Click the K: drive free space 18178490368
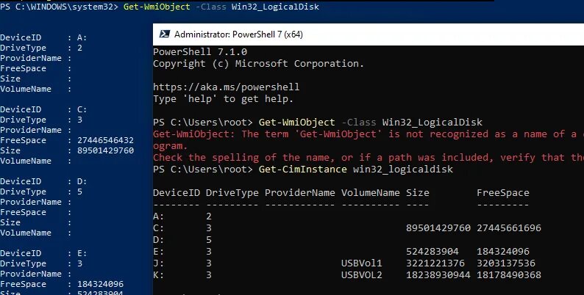584x295 pixels. coord(509,275)
